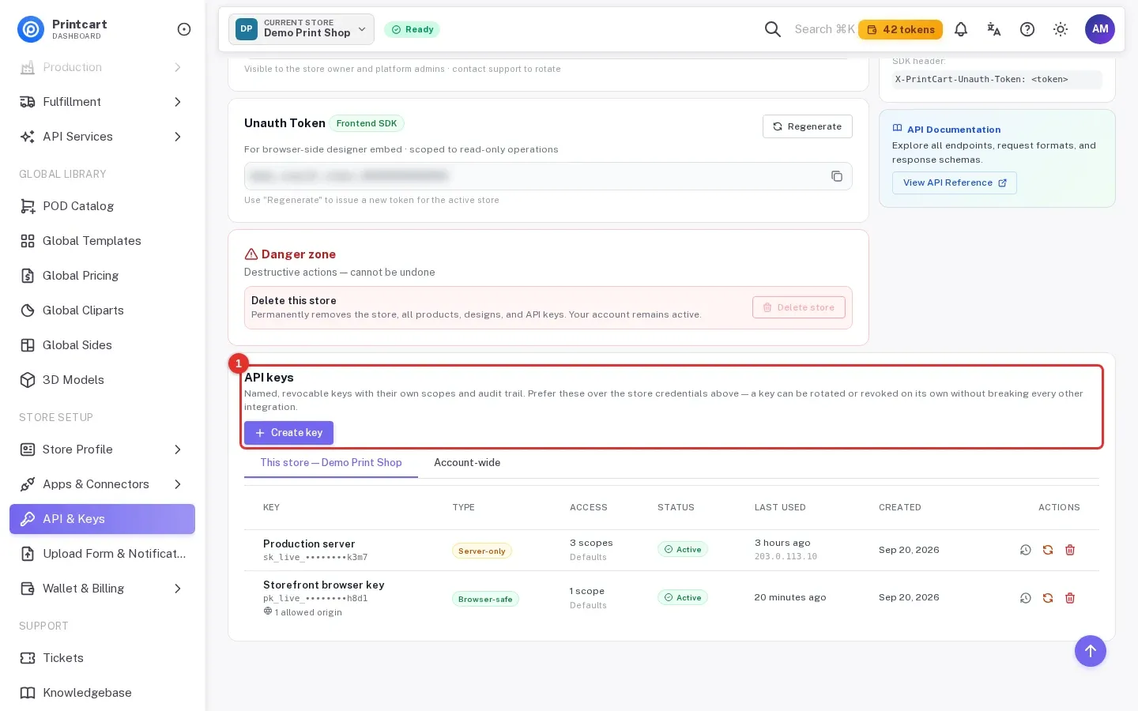This screenshot has height=711, width=1138.
Task: Open the Current Store dropdown
Action: [301, 29]
